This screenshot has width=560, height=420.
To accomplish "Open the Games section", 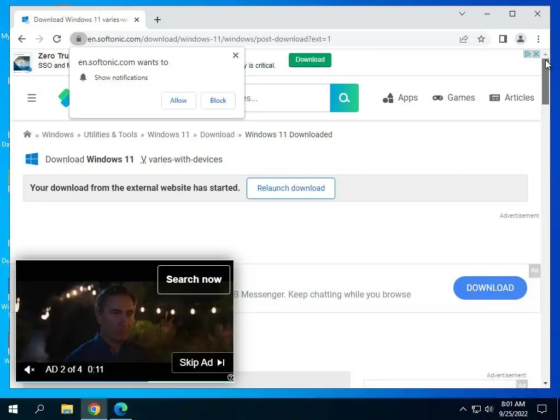I will point(453,98).
